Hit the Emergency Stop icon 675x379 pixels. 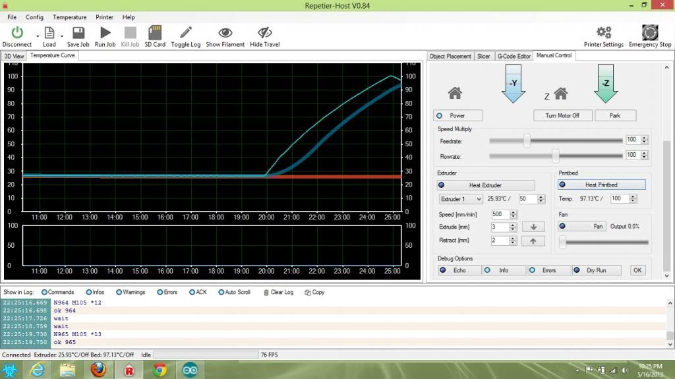click(x=649, y=32)
